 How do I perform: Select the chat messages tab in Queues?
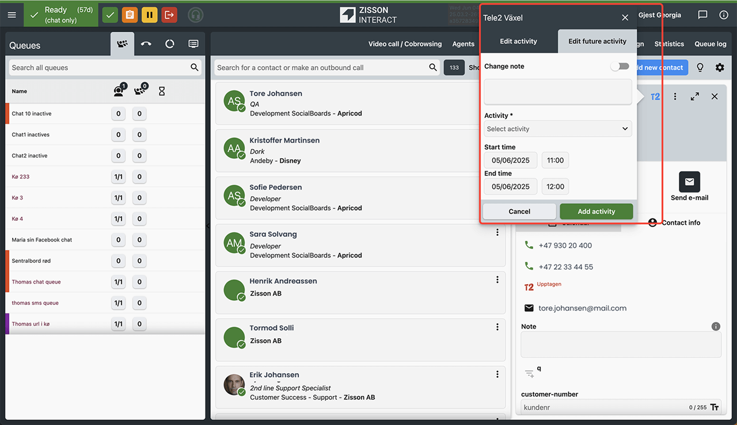pyautogui.click(x=193, y=44)
